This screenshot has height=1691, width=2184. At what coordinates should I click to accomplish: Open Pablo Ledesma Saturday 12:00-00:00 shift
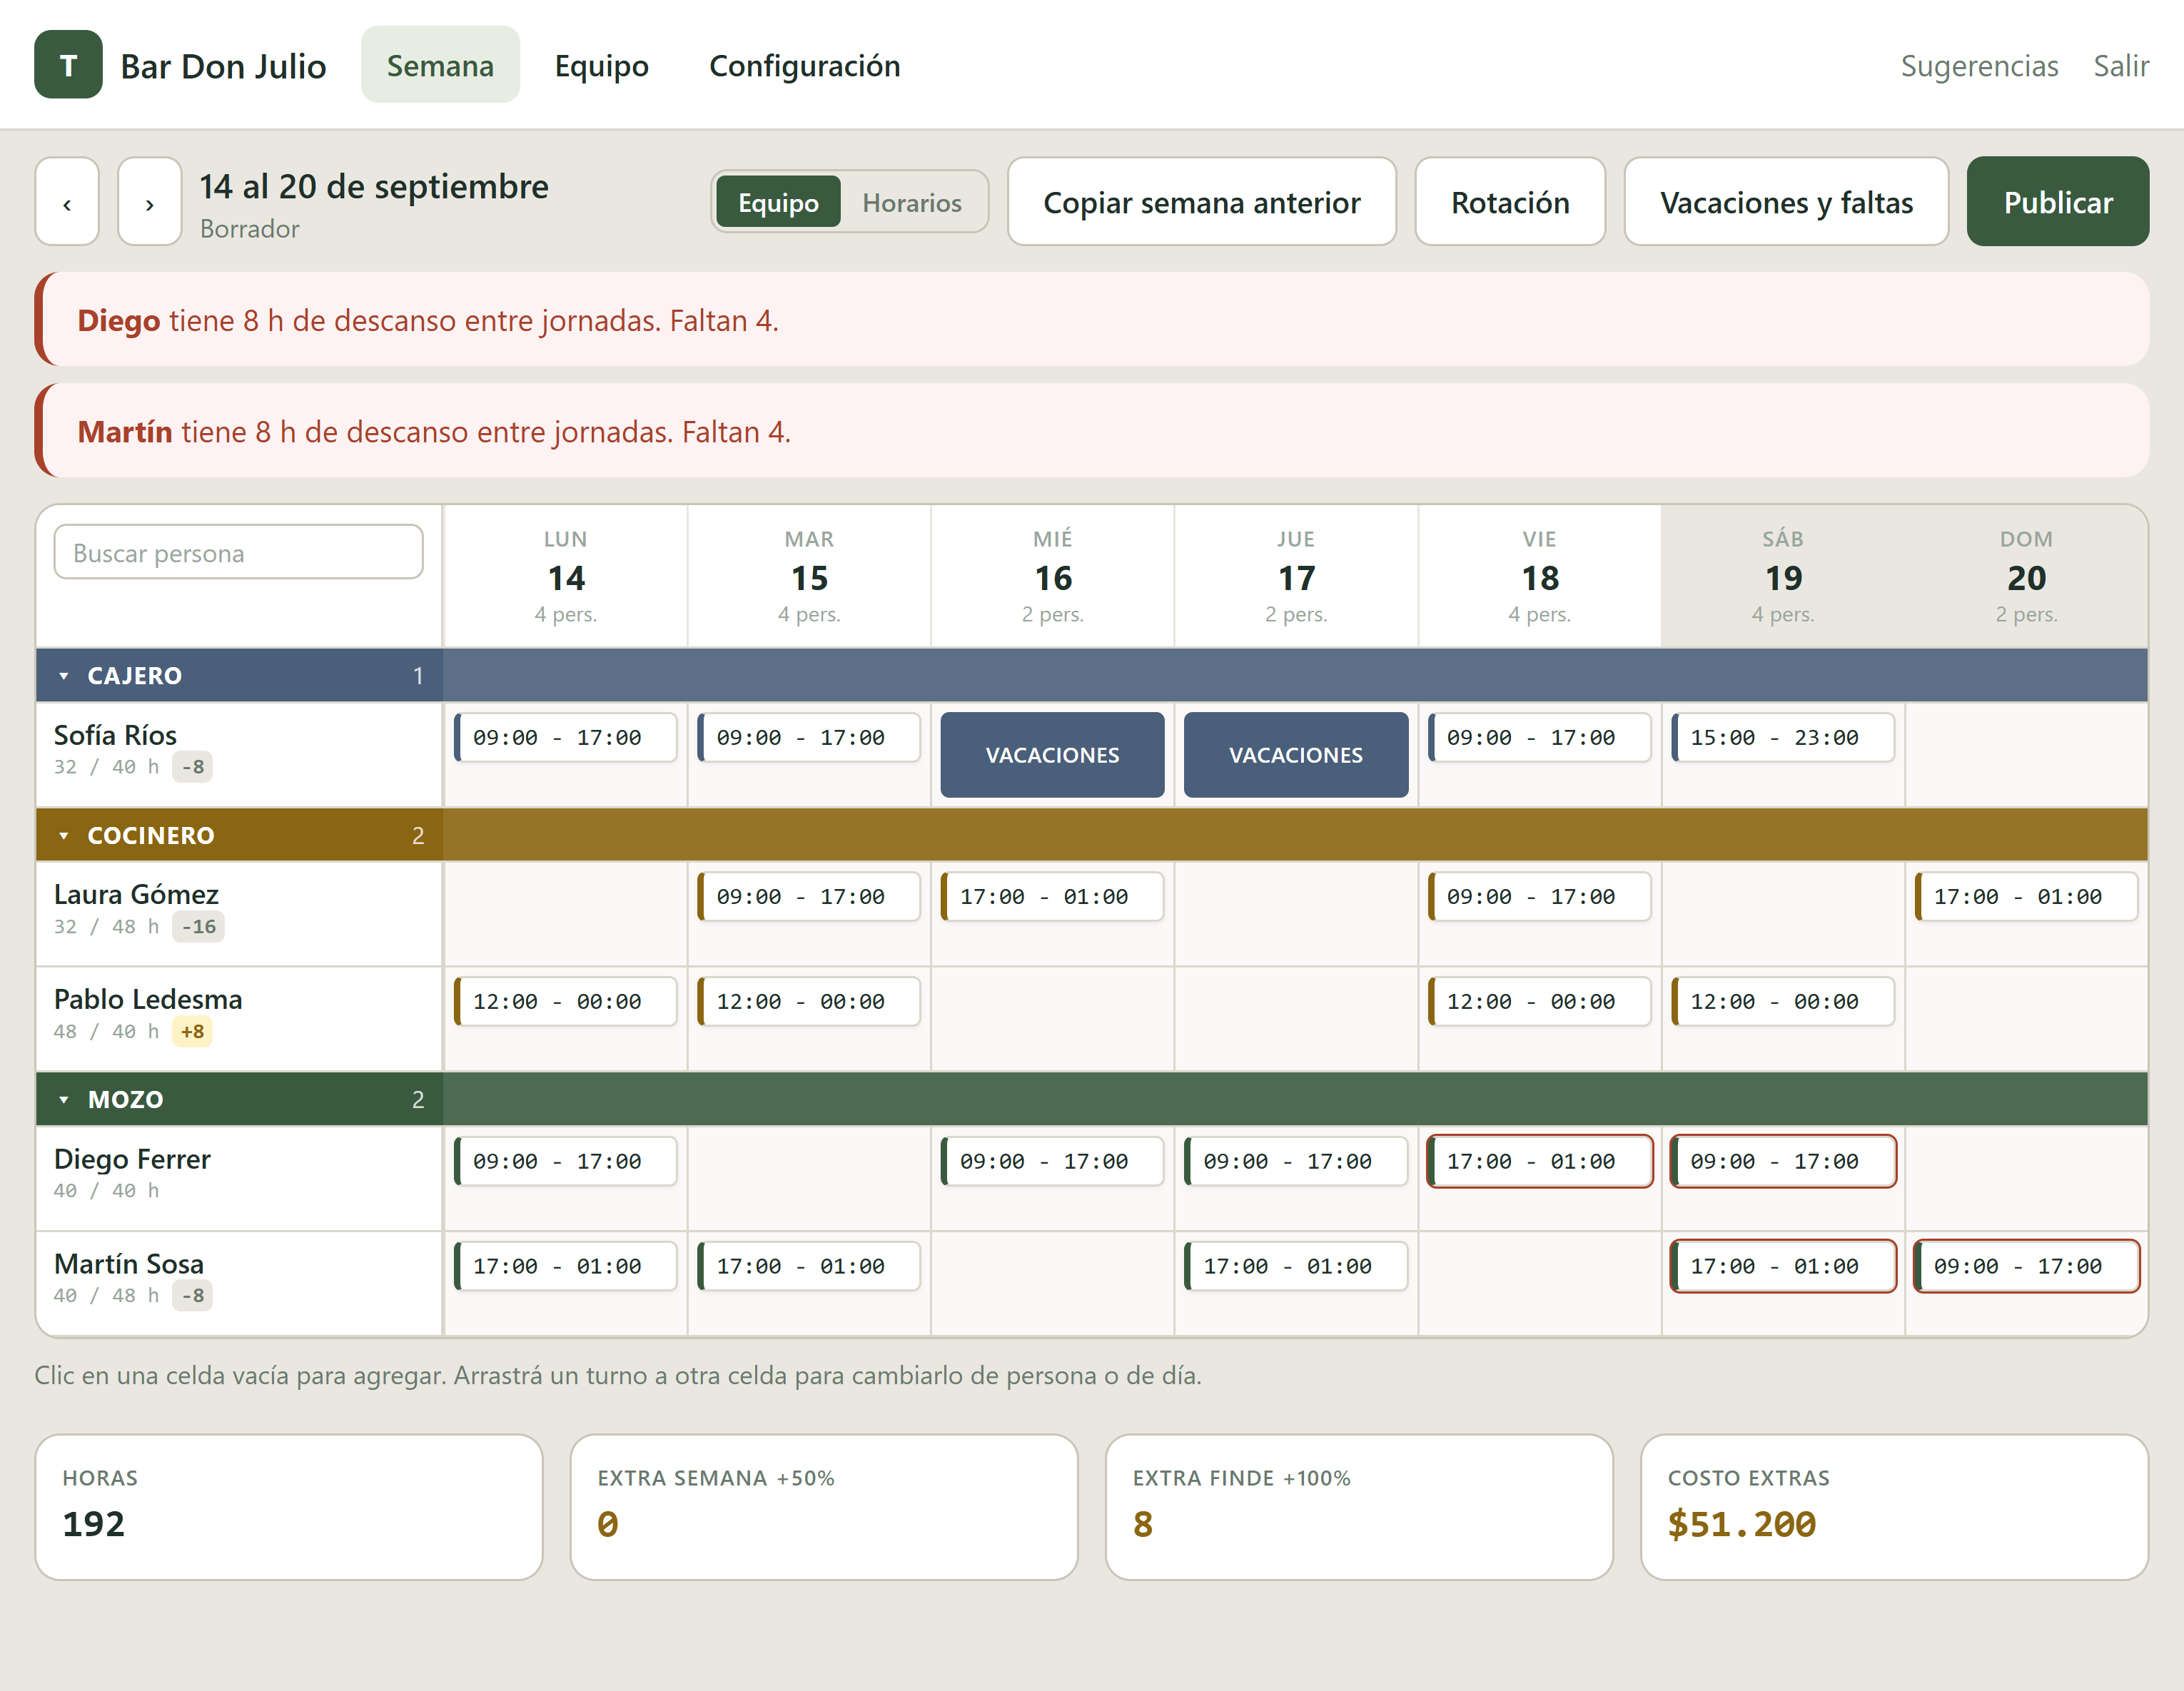[x=1783, y=1002]
